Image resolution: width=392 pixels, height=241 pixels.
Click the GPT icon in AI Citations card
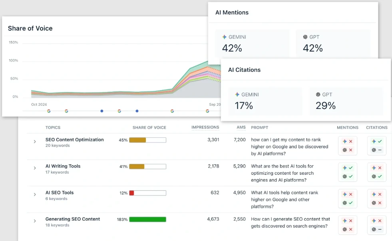pyautogui.click(x=318, y=95)
